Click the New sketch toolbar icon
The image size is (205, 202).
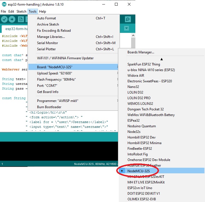21,19
